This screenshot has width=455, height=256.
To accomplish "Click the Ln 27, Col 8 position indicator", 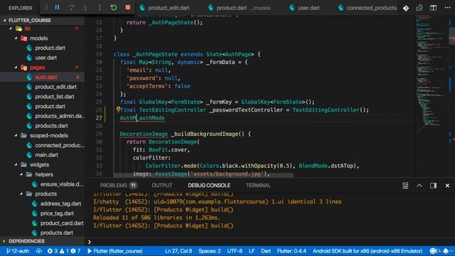I will tap(178, 251).
